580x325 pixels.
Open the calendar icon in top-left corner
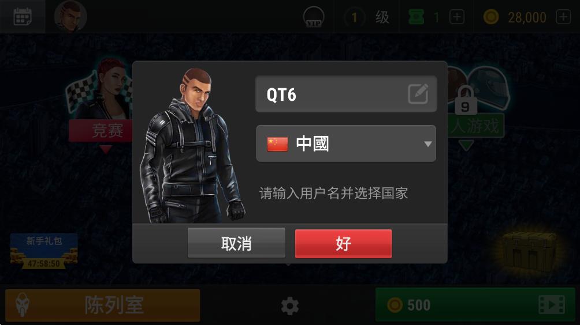(22, 17)
